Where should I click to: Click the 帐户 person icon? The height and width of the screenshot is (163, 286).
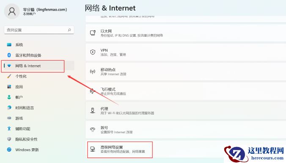(9, 97)
